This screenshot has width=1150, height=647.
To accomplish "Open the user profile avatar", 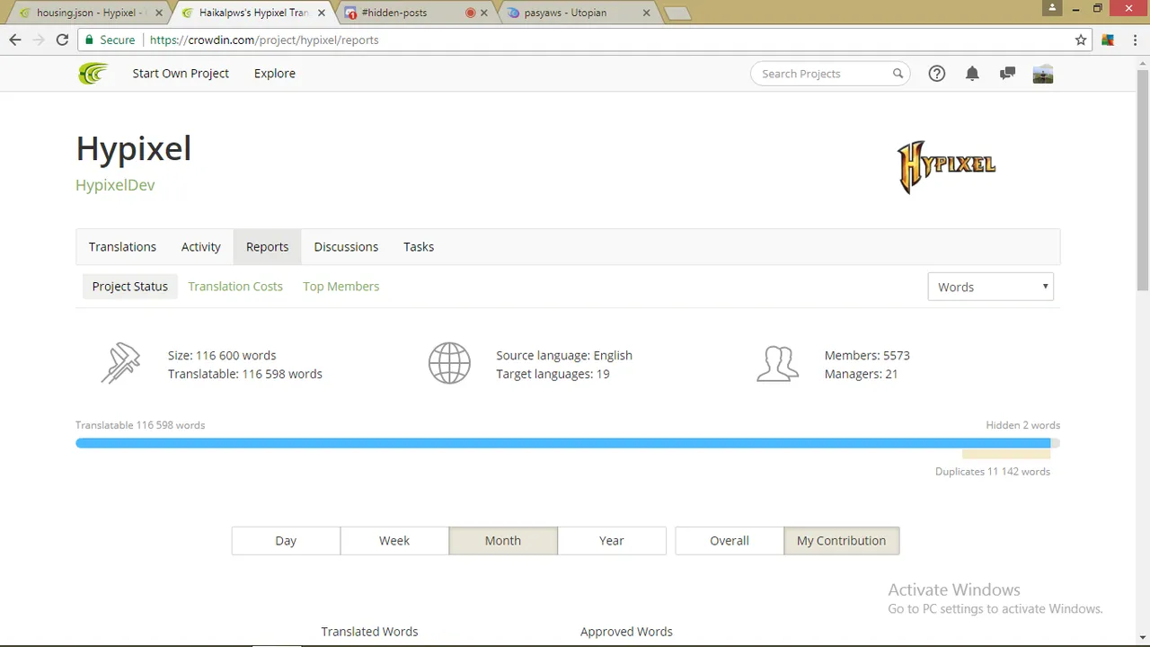I will 1043,74.
